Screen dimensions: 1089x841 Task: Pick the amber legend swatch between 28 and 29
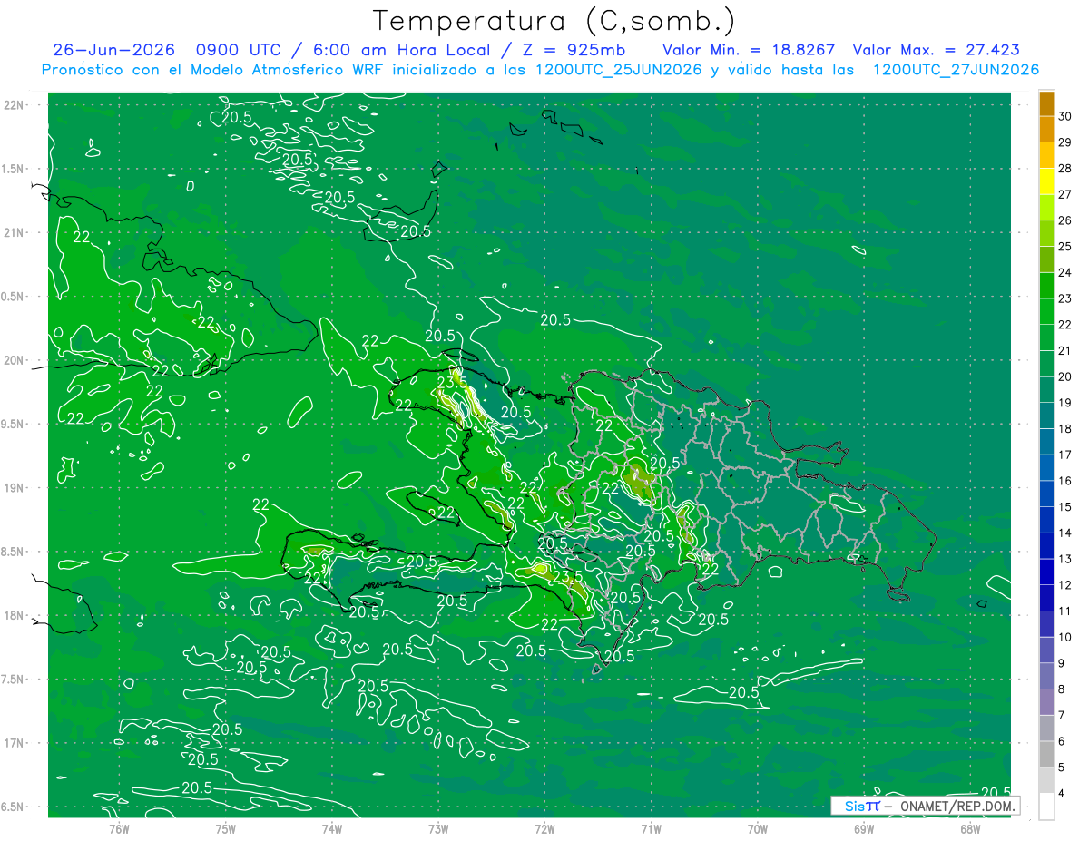(x=1046, y=154)
